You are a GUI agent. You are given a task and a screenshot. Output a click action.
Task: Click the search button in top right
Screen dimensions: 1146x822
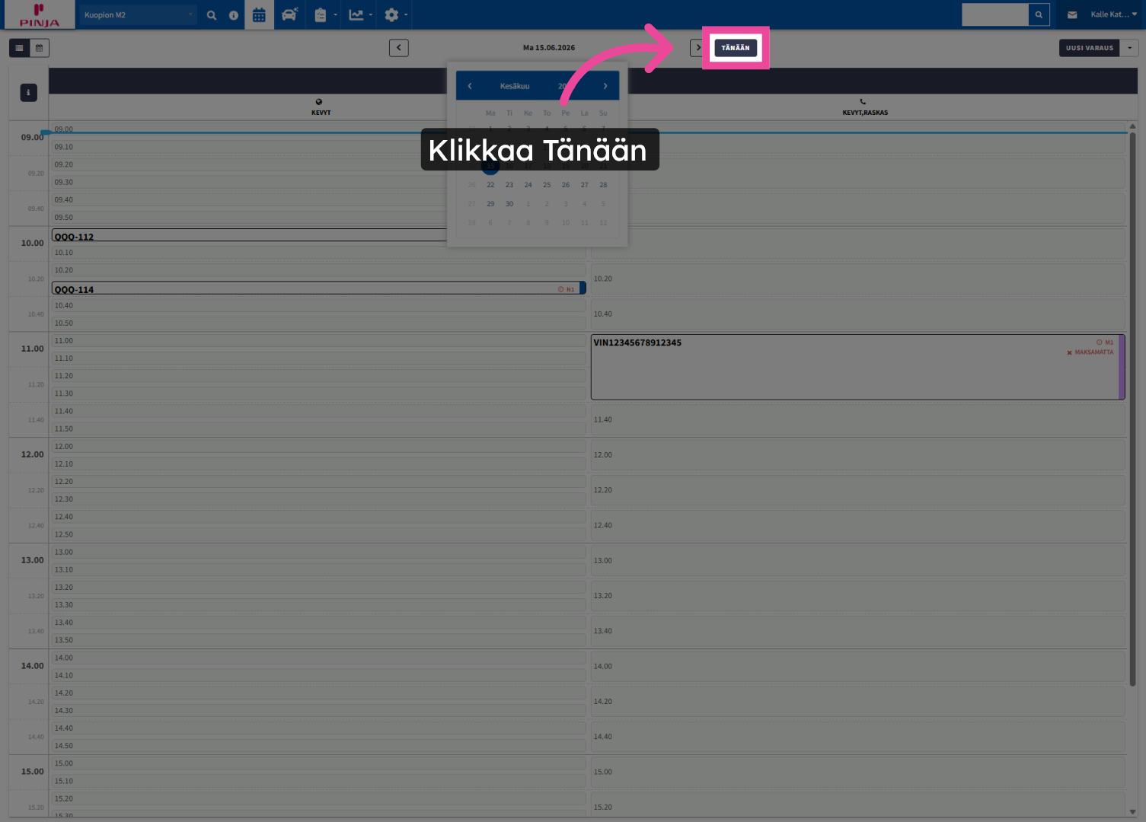(x=1039, y=14)
